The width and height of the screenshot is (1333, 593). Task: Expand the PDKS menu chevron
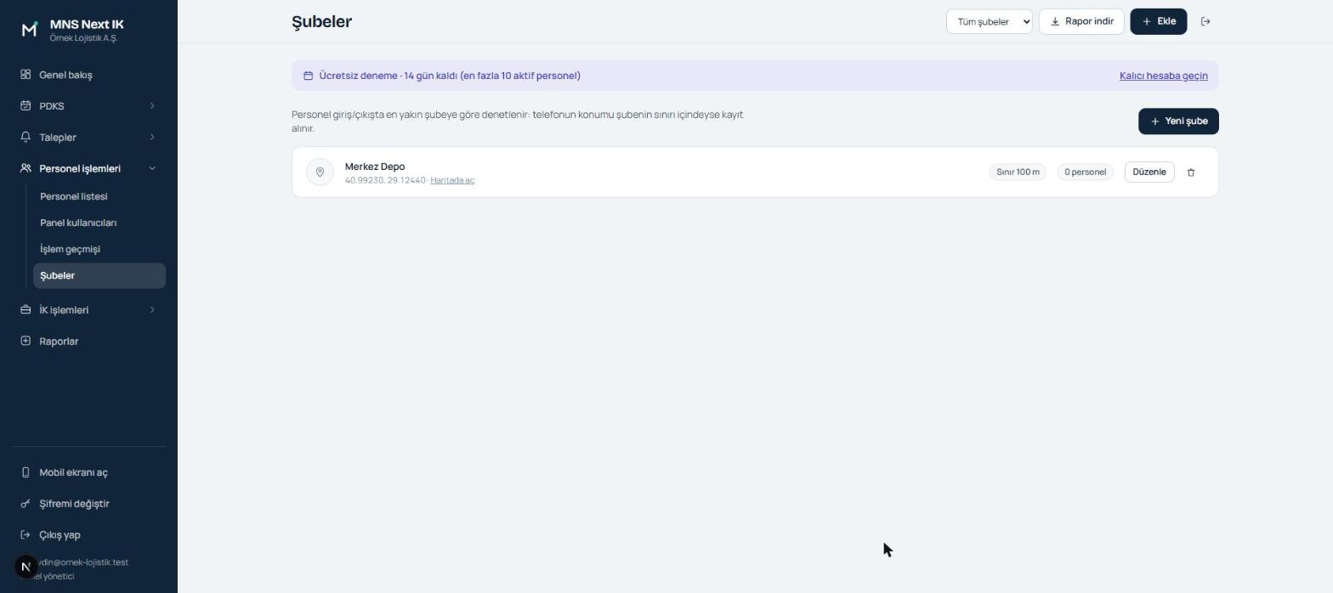[152, 106]
